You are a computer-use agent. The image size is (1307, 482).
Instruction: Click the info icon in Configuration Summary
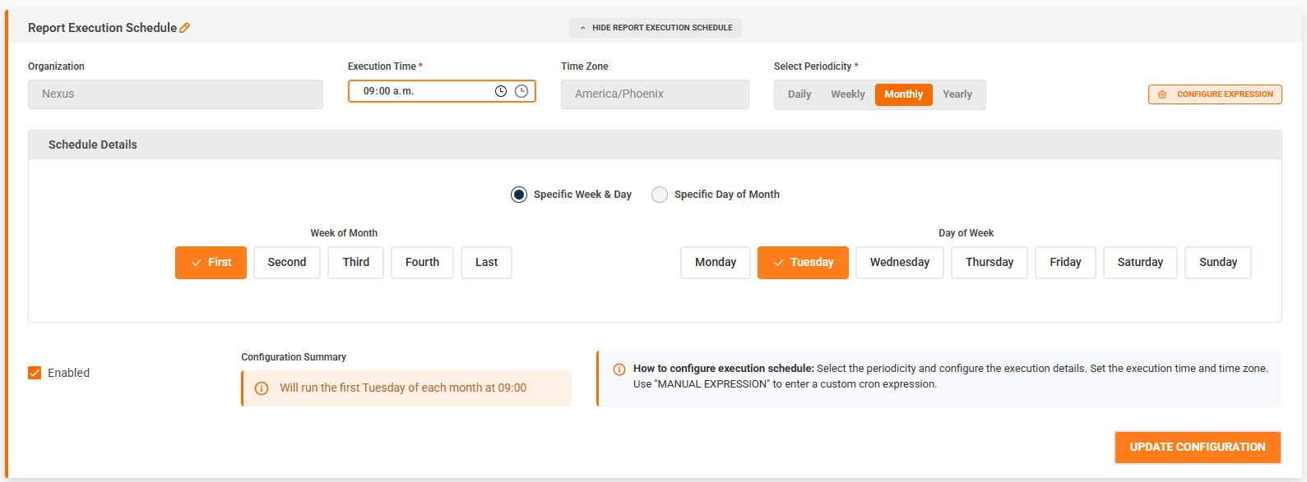point(262,388)
